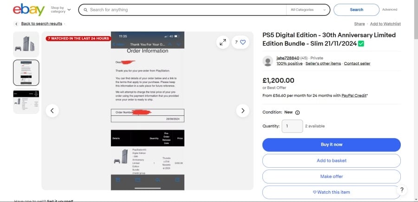Screen dimensions: 418x202
Task: Click Add to basket button
Action: point(331,161)
